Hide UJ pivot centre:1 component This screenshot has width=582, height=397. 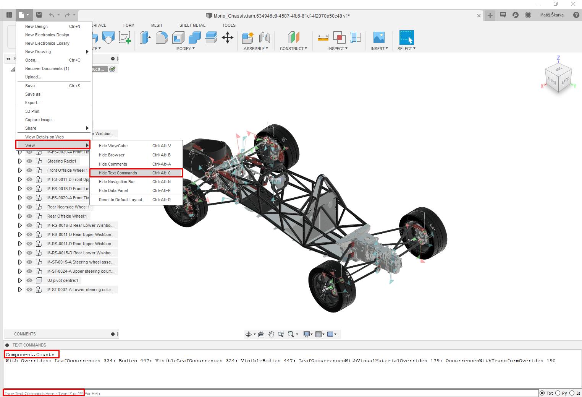(x=29, y=280)
